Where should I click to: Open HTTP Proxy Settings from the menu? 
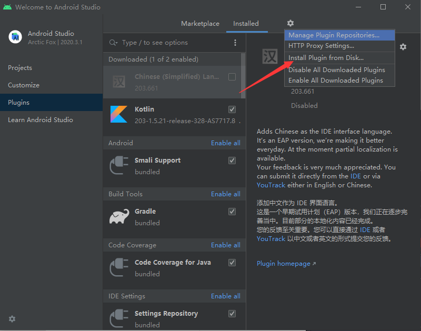point(339,46)
